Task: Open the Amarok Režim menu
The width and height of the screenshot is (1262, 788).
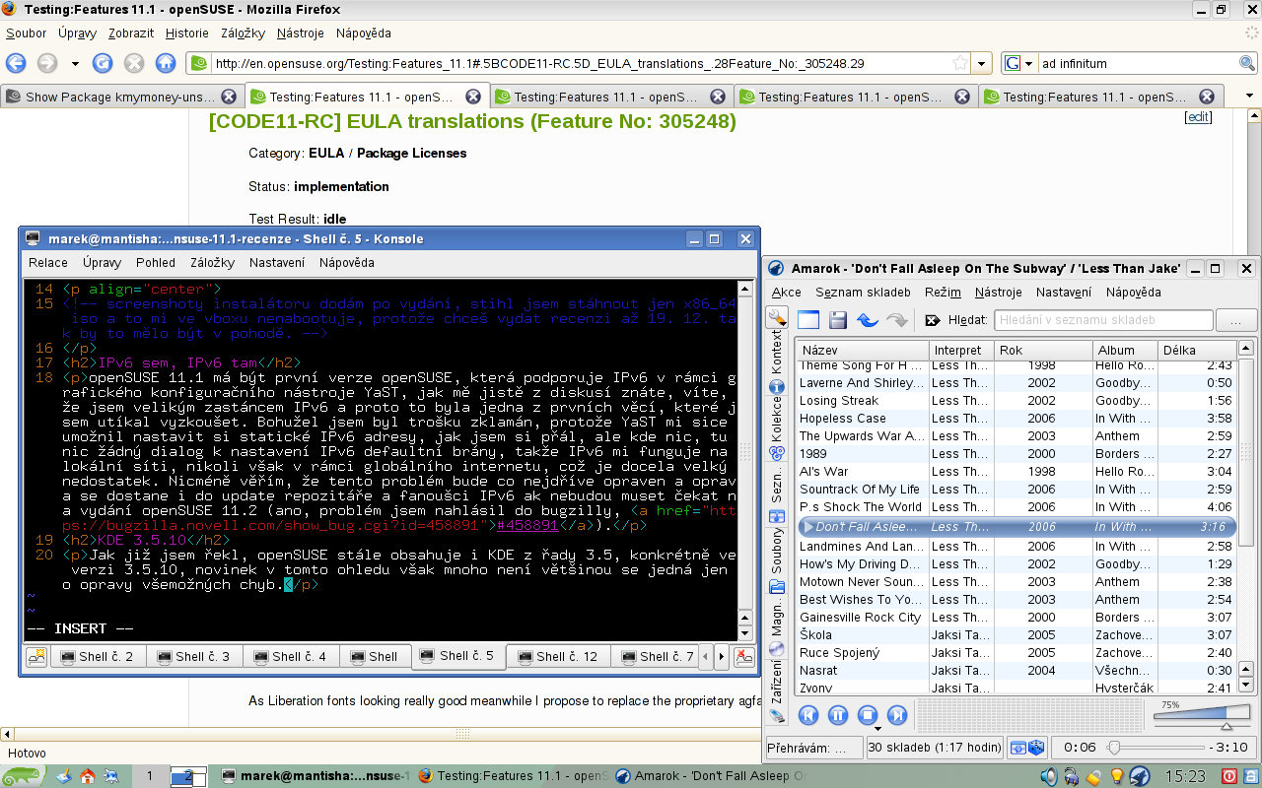Action: pos(943,293)
